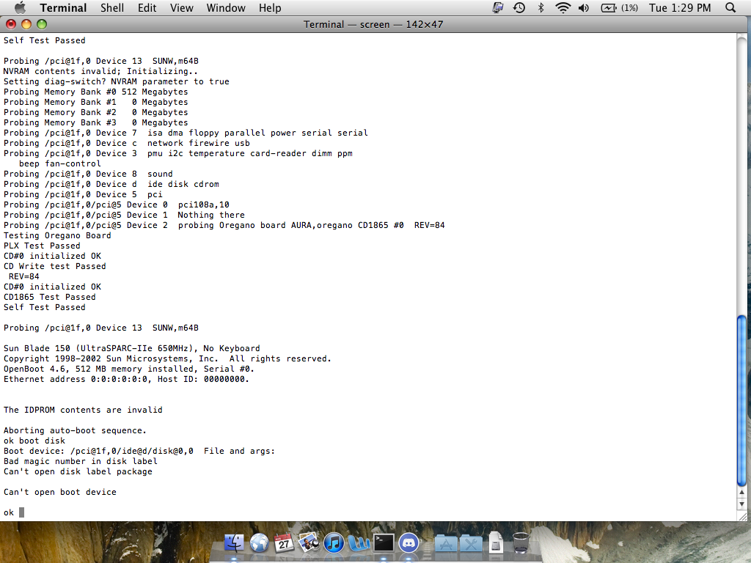Viewport: 751px width, 563px height.
Task: Click the Time Machine status icon
Action: click(x=519, y=8)
